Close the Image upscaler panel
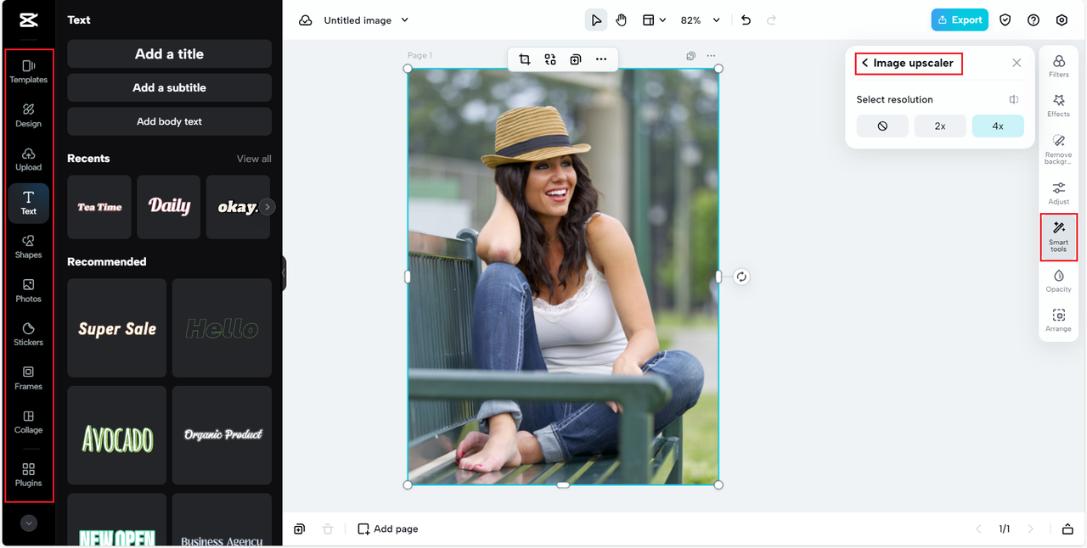This screenshot has width=1087, height=548. (1017, 63)
